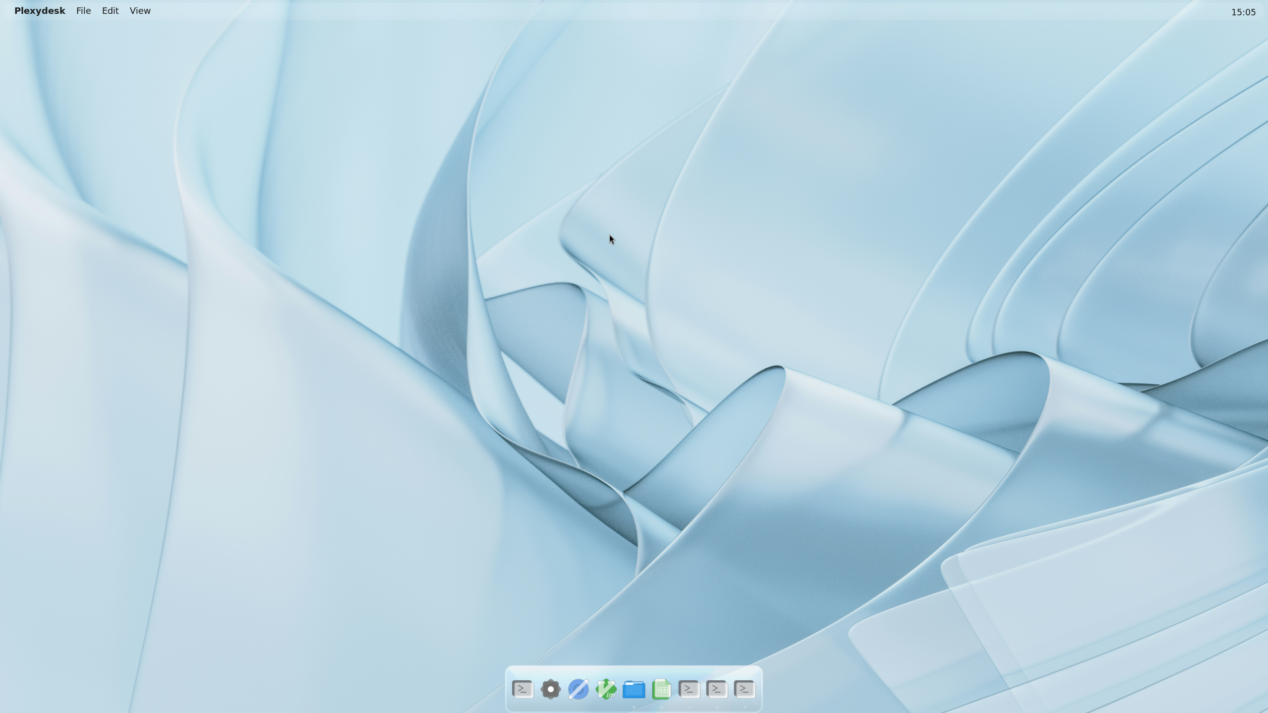Launch the Chromium browser from the dock
1268x713 pixels.
coord(578,689)
